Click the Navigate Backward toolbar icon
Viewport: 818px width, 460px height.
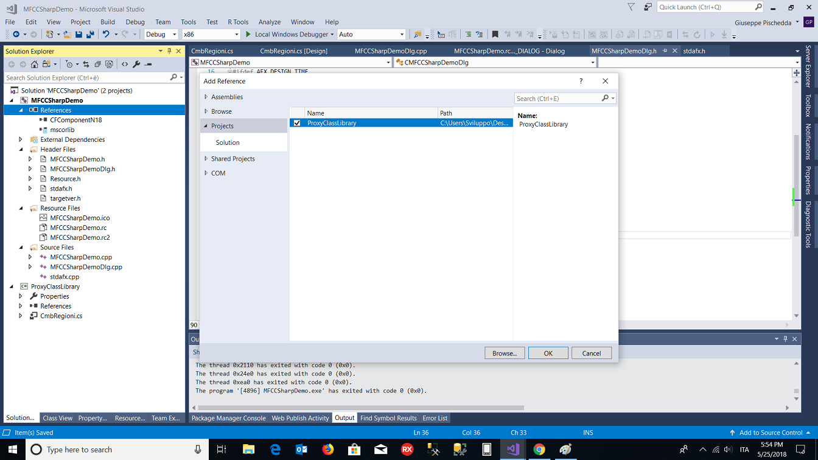pyautogui.click(x=16, y=35)
